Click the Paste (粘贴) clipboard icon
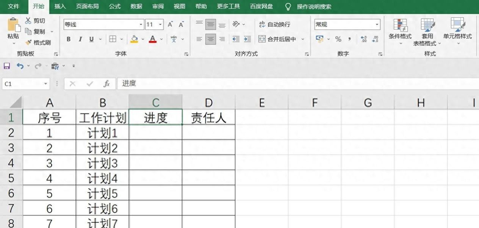Image resolution: width=479 pixels, height=228 pixels. pos(14,25)
